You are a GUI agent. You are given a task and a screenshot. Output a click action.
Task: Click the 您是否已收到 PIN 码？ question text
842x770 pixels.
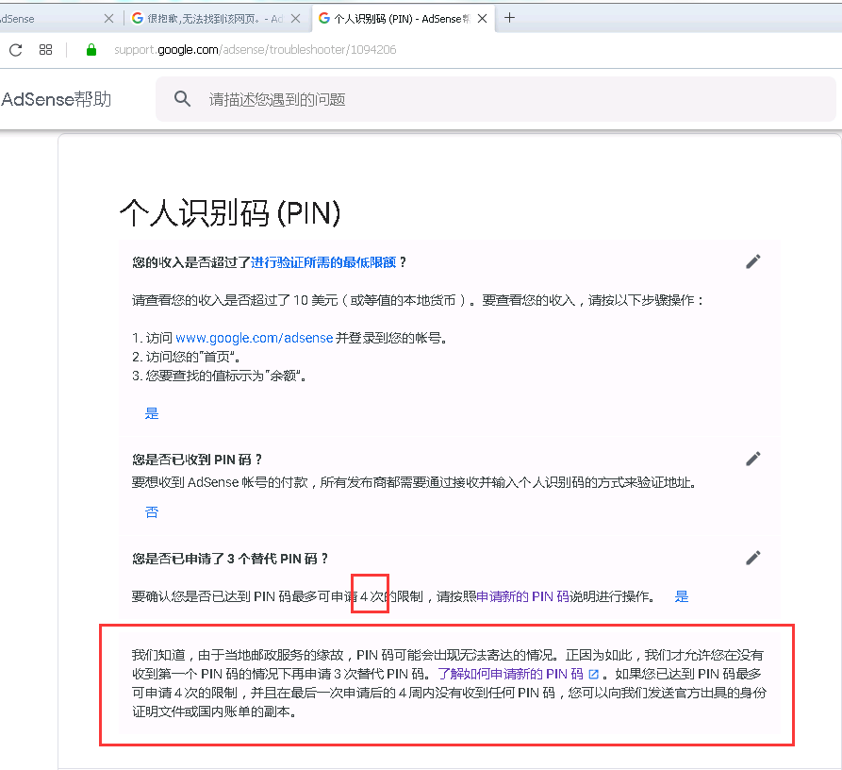tap(196, 460)
